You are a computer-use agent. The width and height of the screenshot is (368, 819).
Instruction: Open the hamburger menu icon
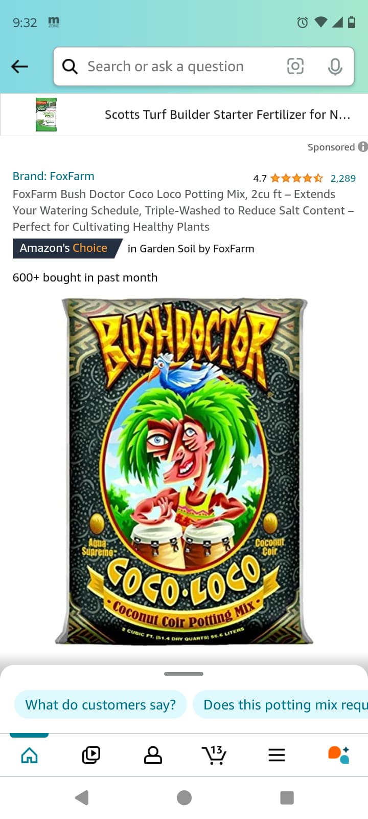point(277,755)
